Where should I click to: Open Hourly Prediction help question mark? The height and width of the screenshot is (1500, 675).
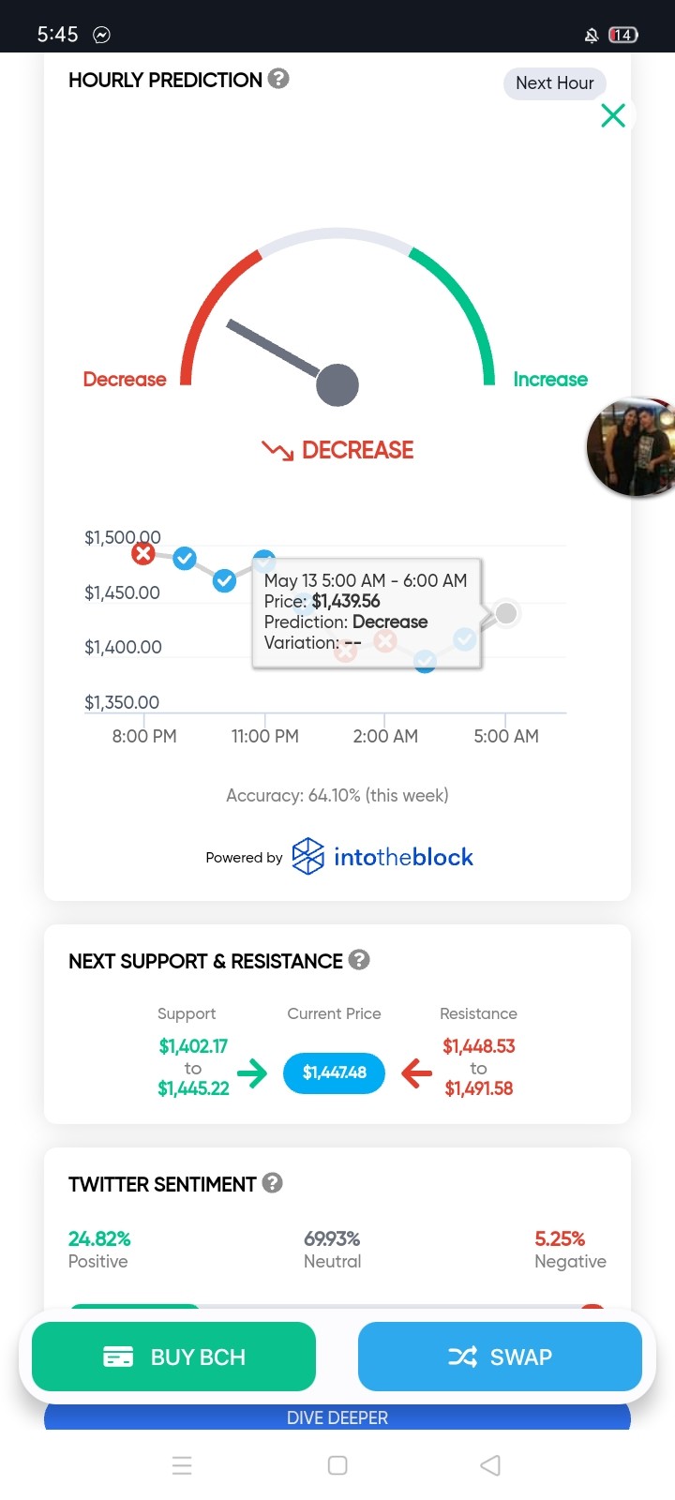click(x=278, y=79)
